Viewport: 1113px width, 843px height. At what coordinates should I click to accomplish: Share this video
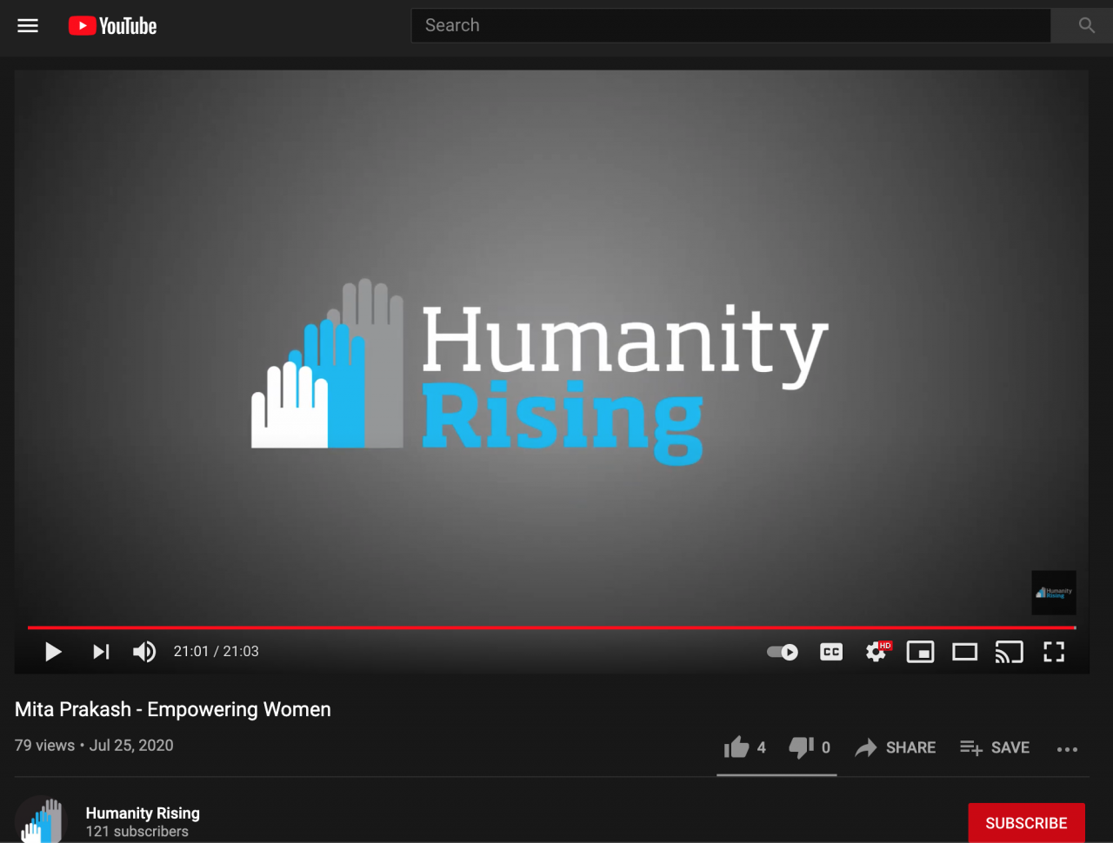(896, 747)
